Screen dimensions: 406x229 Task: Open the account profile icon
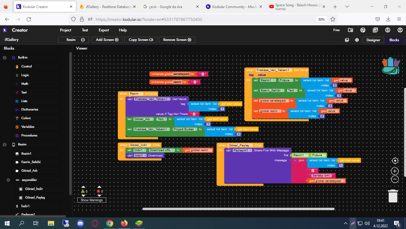pyautogui.click(x=400, y=30)
